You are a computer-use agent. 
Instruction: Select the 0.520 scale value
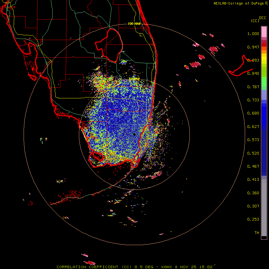pos(253,153)
